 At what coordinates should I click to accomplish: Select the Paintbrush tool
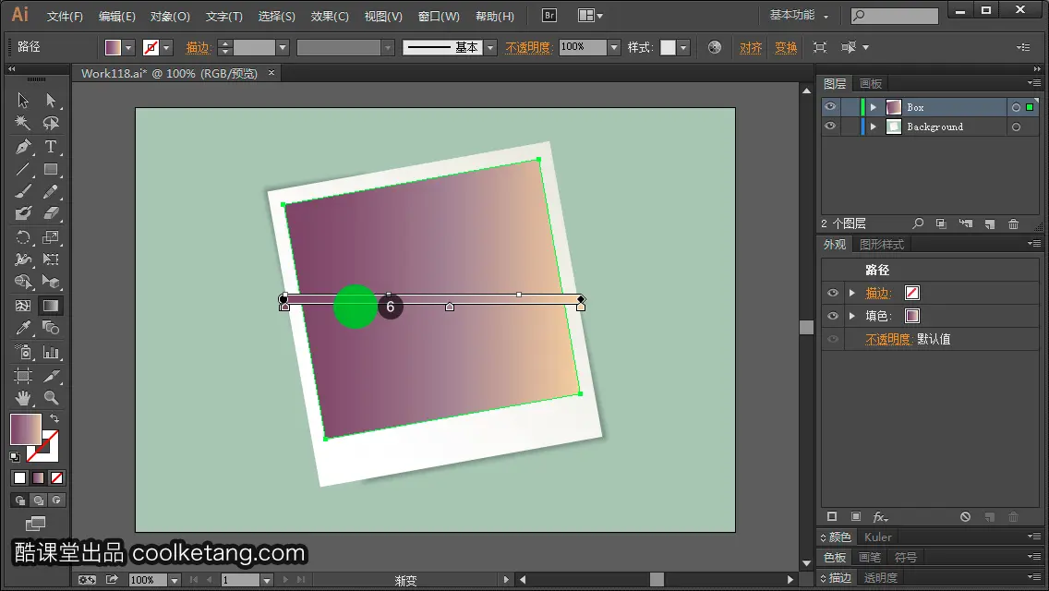coord(23,192)
